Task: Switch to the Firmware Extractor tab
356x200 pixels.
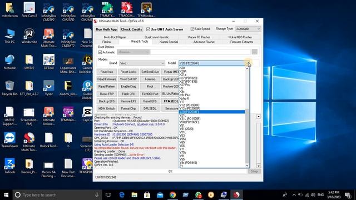Action: pos(241,42)
